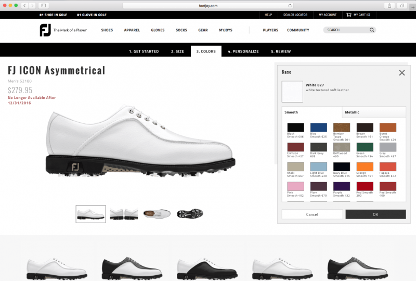Choose Plum Smooth 670 swatch
The image size is (416, 281).
coord(319,186)
